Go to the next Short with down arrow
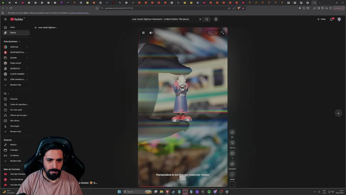This screenshot has height=195, width=346. click(x=338, y=113)
